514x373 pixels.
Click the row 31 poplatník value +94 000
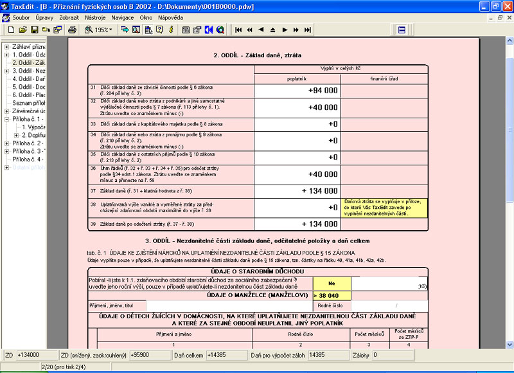coord(297,91)
